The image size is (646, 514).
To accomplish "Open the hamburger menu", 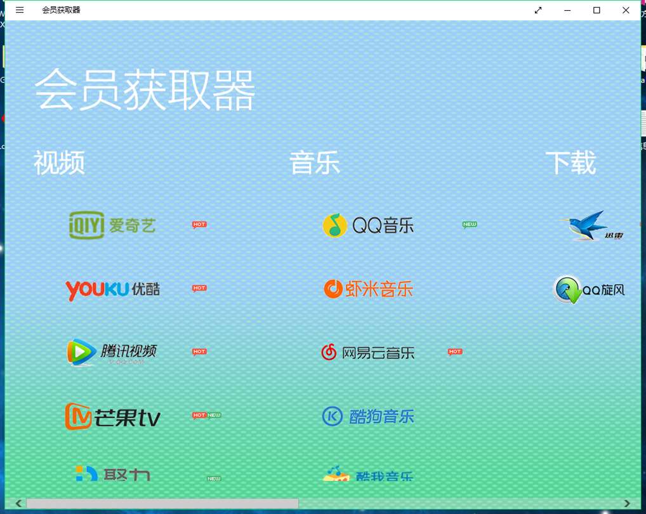I will [x=20, y=10].
